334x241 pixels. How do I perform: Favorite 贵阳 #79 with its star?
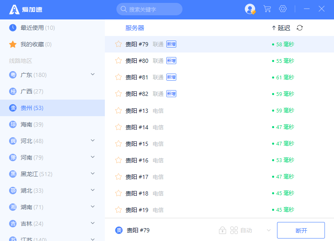(118, 44)
